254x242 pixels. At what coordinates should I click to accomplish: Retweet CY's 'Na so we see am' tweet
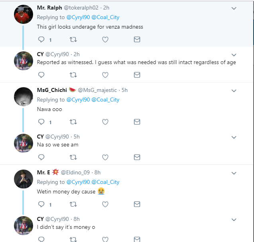click(73, 157)
